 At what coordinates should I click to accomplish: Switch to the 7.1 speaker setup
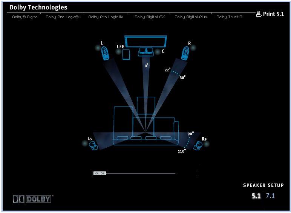pos(270,196)
